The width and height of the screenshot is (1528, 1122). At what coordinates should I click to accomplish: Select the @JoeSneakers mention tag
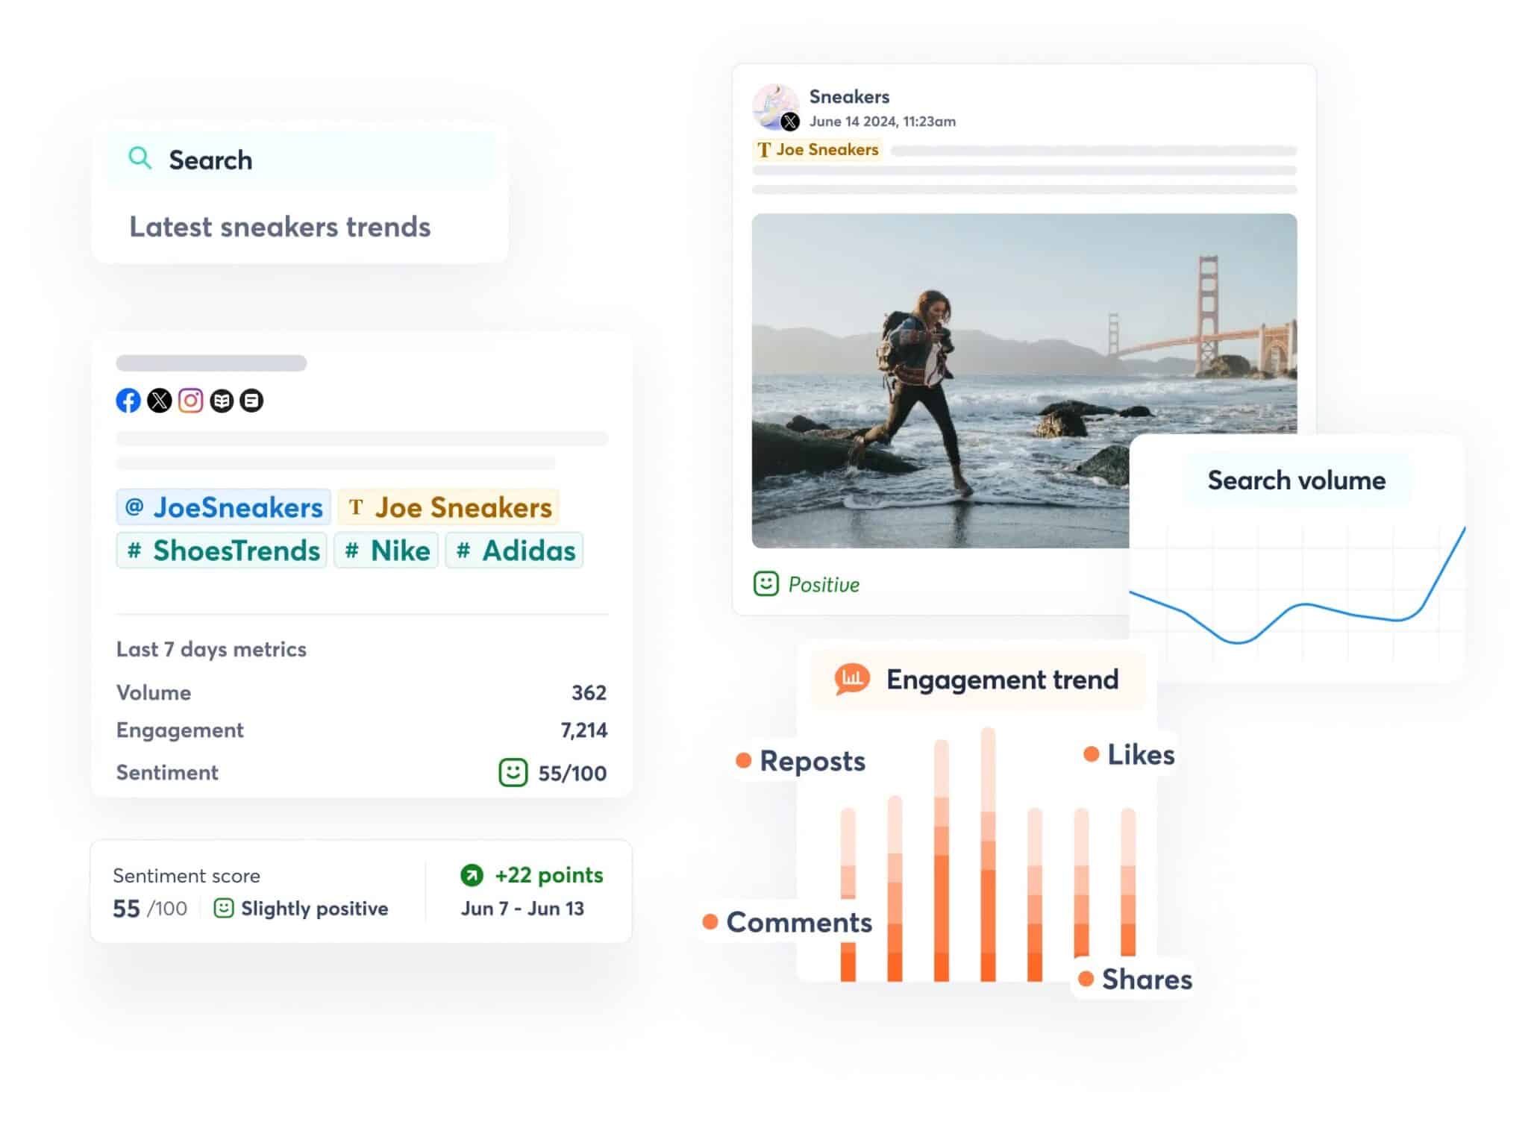[222, 507]
